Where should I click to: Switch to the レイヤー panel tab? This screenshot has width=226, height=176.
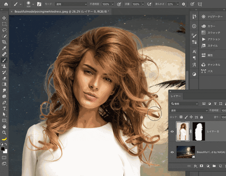tap(176, 96)
